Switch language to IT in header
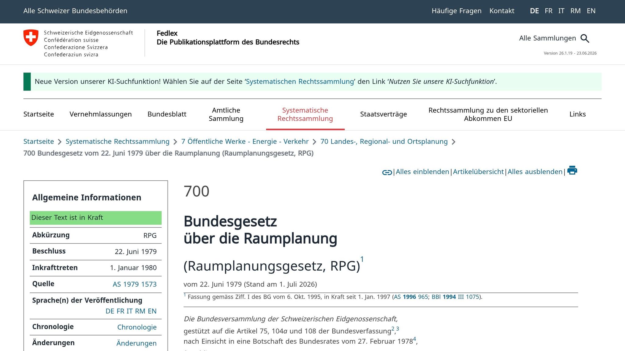Image resolution: width=625 pixels, height=351 pixels. click(x=561, y=11)
